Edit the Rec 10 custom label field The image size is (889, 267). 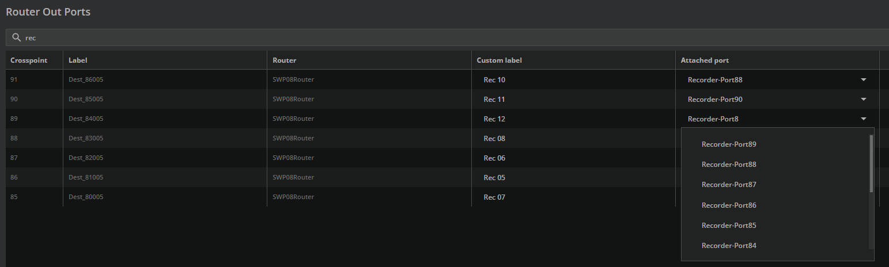570,80
